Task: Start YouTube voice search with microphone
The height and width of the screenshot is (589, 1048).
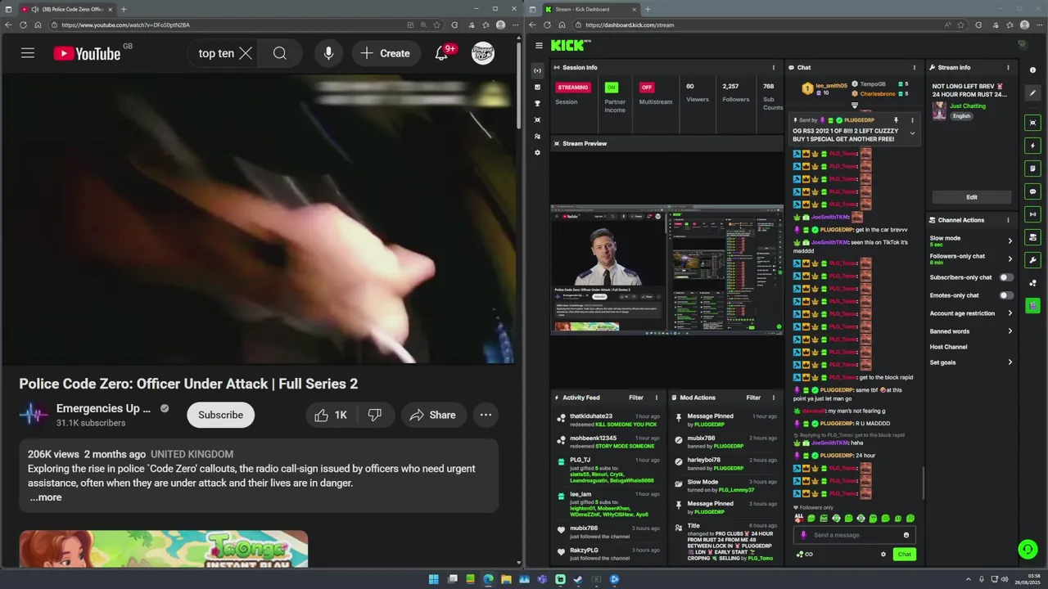Action: coord(328,53)
